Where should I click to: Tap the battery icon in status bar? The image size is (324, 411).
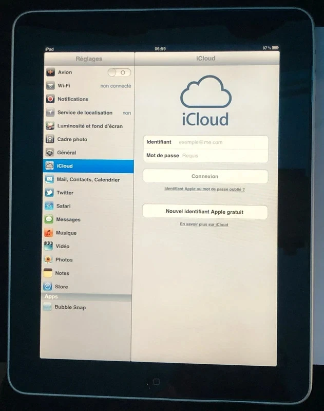coord(275,48)
